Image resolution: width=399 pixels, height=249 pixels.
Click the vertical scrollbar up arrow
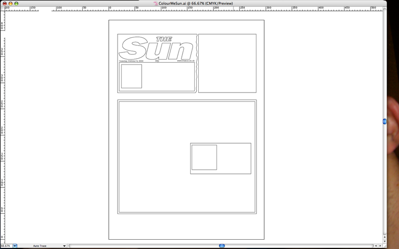pos(385,237)
